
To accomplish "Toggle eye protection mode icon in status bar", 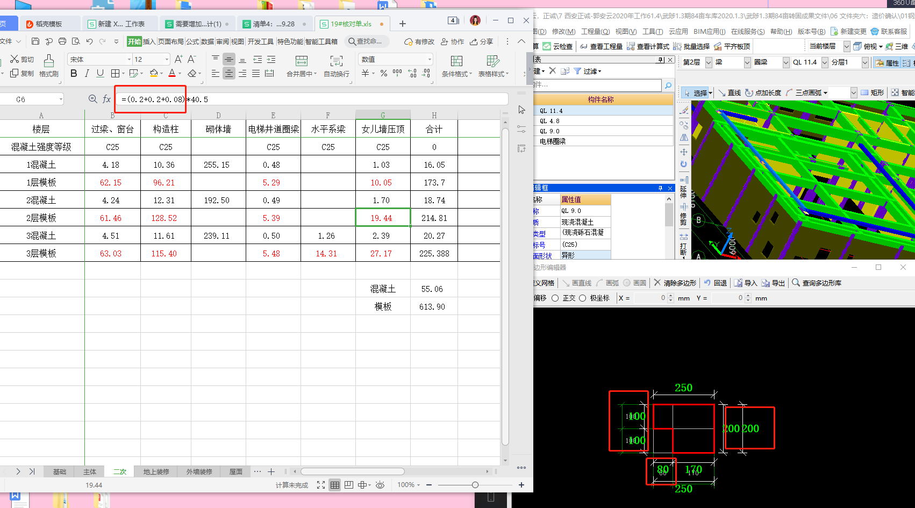I will coord(380,485).
